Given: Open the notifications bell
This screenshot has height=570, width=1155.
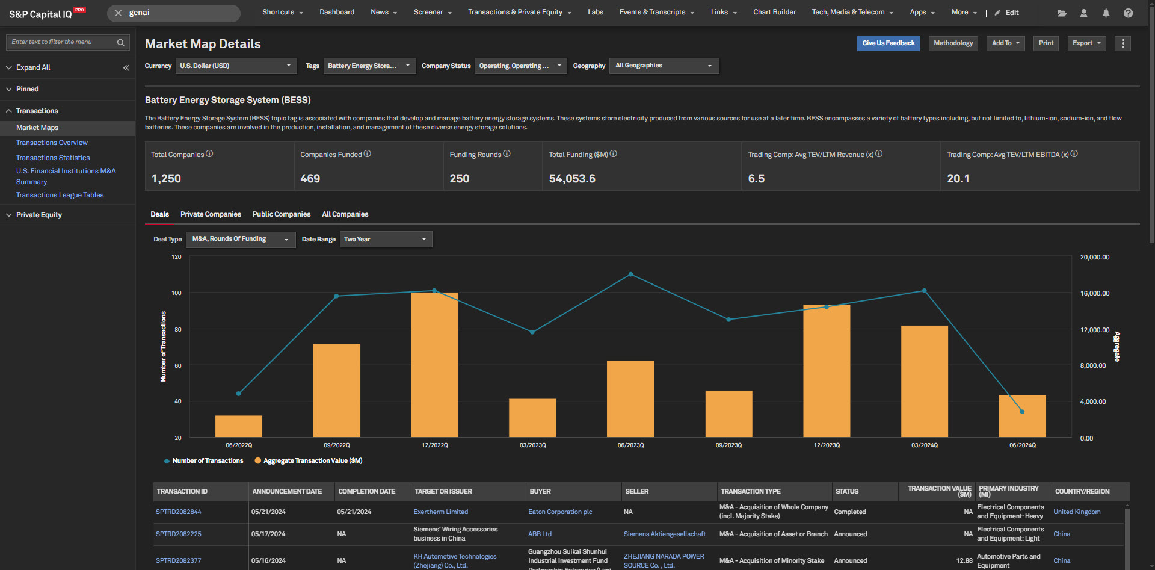Looking at the screenshot, I should pos(1106,13).
